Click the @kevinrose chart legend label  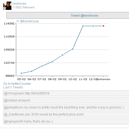[x=29, y=21]
